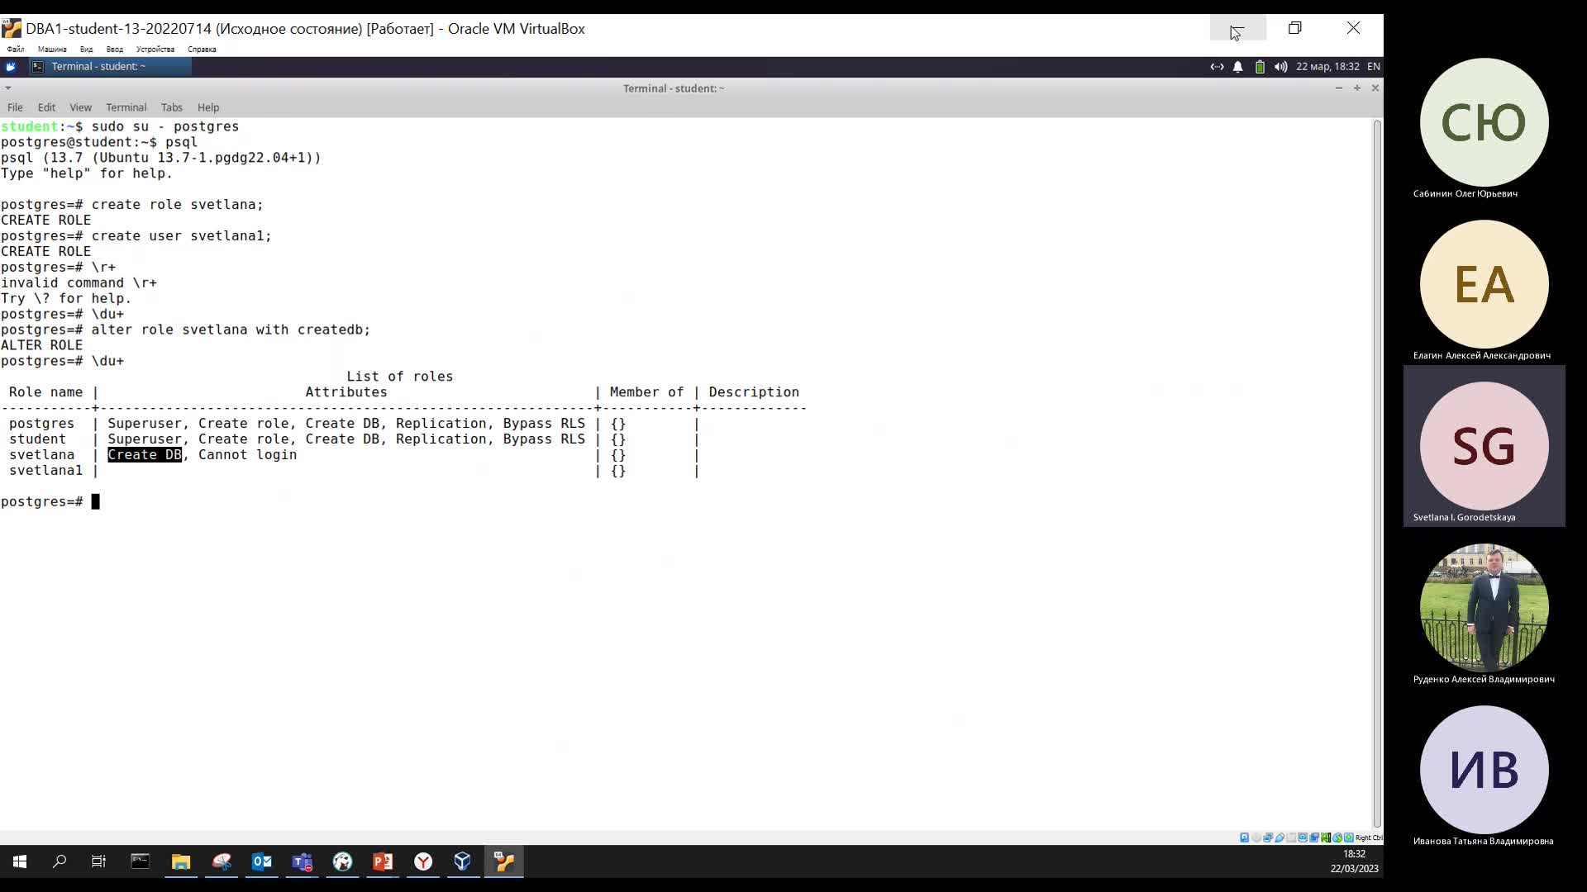
Task: Open the guest applications menu icon
Action: [11, 67]
